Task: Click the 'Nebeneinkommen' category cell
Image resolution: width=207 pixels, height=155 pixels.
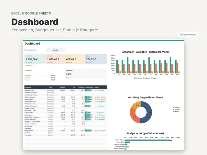Action: point(31,93)
